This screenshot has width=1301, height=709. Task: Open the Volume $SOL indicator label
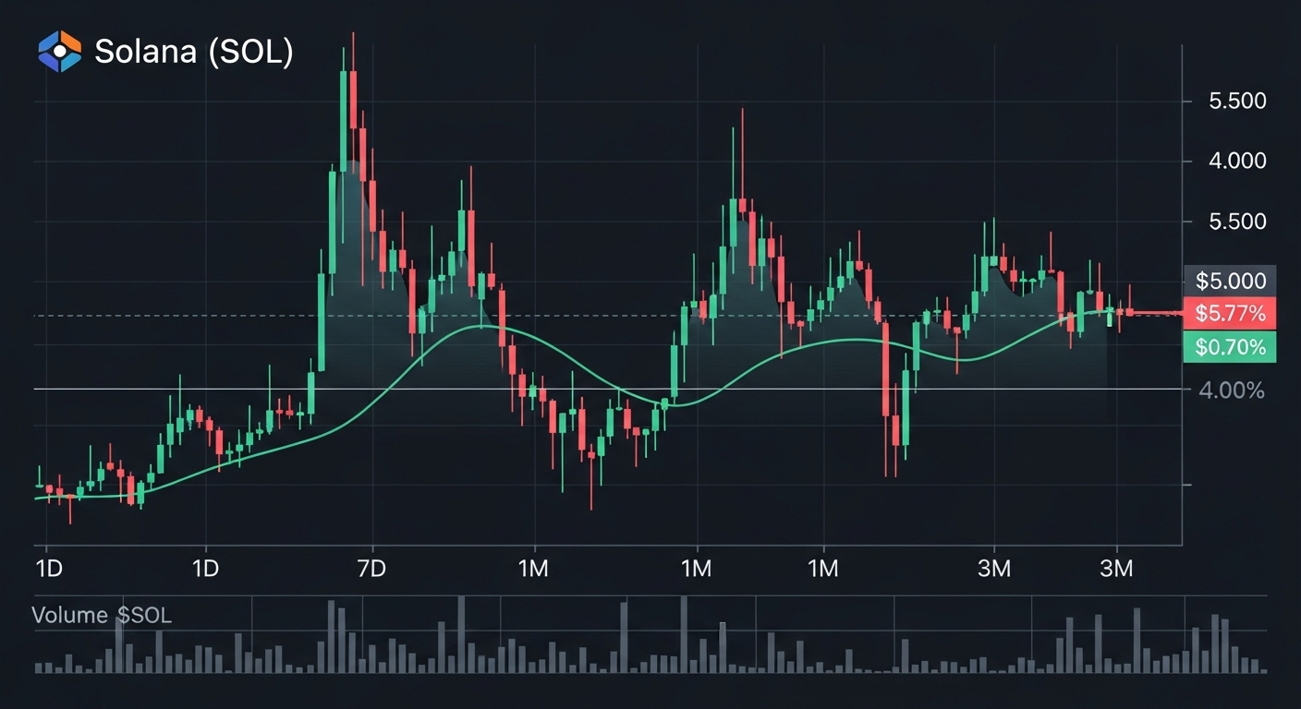tap(102, 616)
